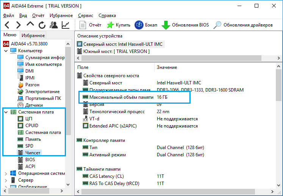Screen dimensions: 283x196
Task: Select the Южный мост device row
Action: point(113,51)
